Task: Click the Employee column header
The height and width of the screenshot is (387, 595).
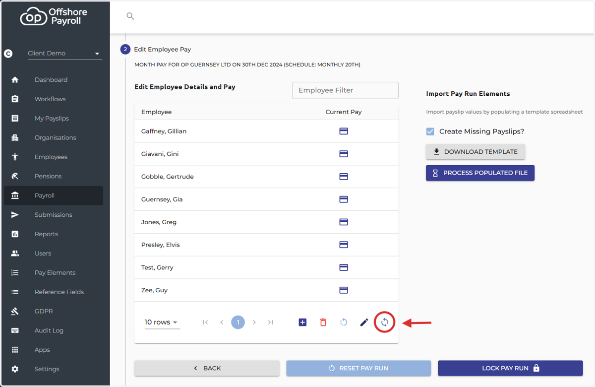Action: tap(156, 112)
